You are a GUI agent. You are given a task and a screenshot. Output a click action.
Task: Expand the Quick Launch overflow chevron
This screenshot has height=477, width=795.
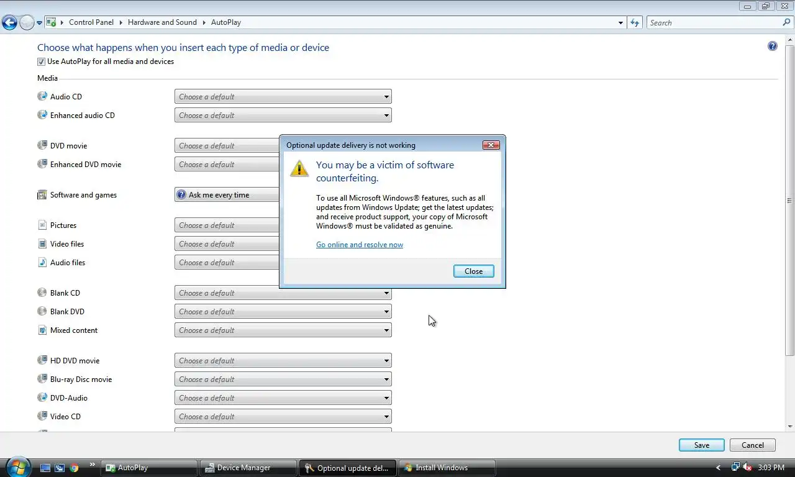point(93,465)
